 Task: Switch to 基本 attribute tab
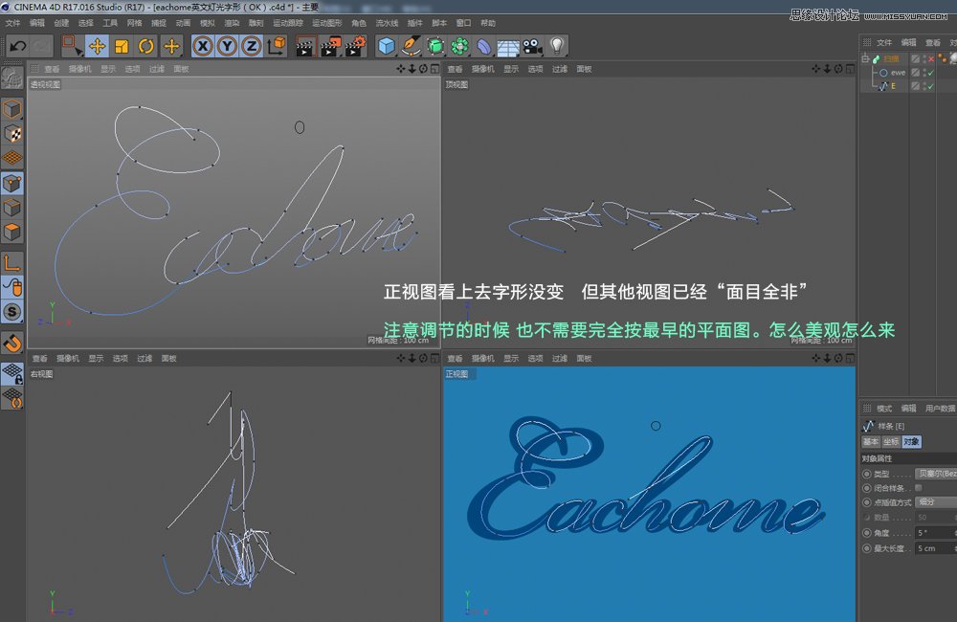point(871,441)
